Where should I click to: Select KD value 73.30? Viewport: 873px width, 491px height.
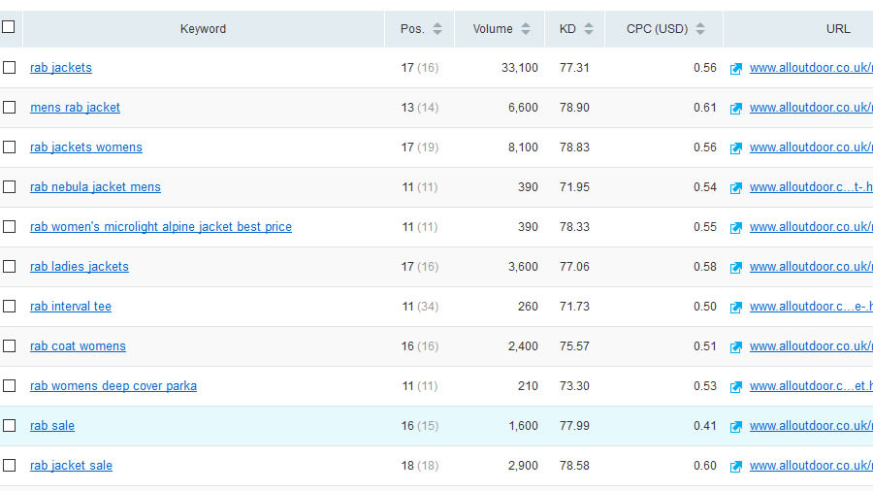(x=574, y=386)
